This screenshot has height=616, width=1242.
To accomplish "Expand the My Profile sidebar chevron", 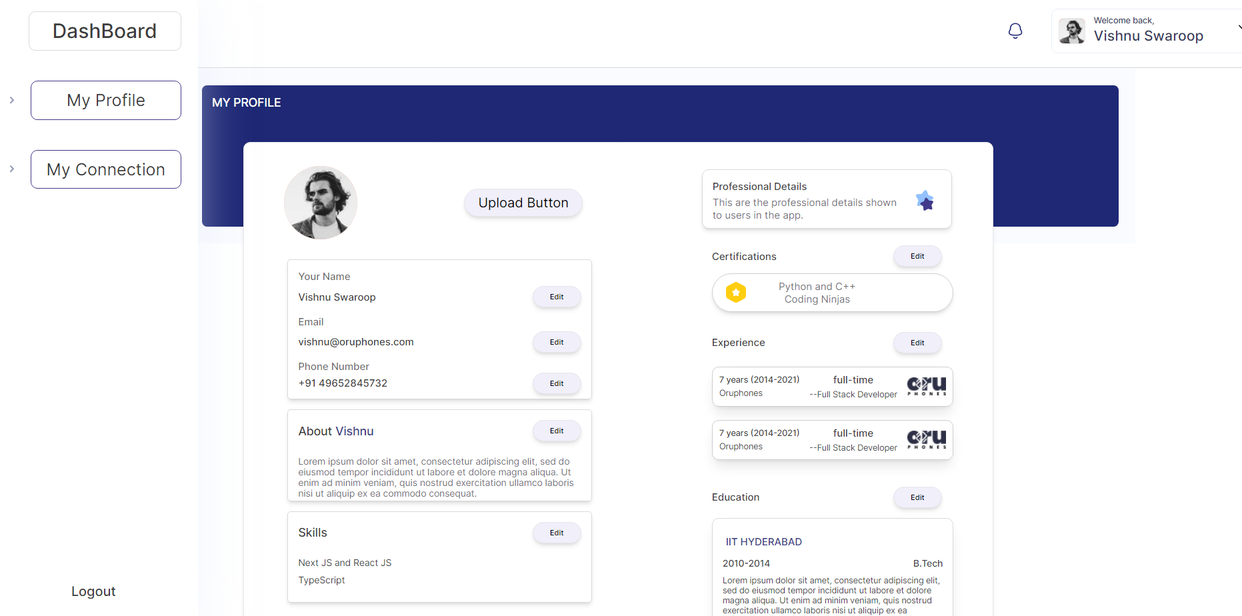I will tap(11, 100).
